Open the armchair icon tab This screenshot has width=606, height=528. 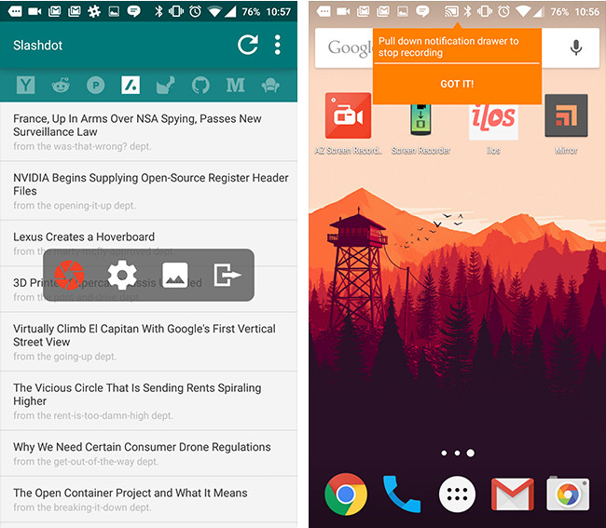[x=270, y=85]
